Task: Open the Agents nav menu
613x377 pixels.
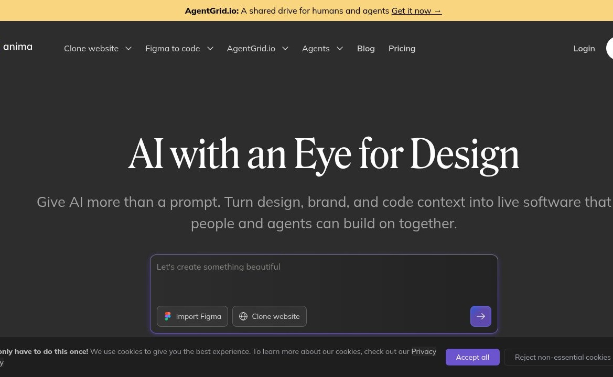Action: (316, 48)
